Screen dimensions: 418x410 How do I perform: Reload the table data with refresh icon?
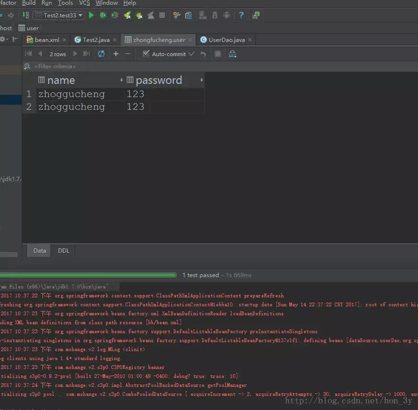[101, 54]
